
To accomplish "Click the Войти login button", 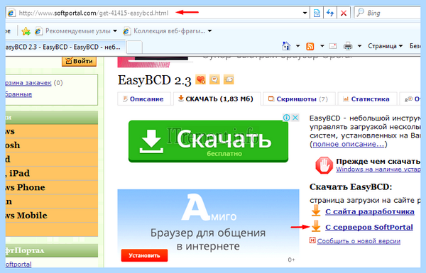I will click(79, 61).
